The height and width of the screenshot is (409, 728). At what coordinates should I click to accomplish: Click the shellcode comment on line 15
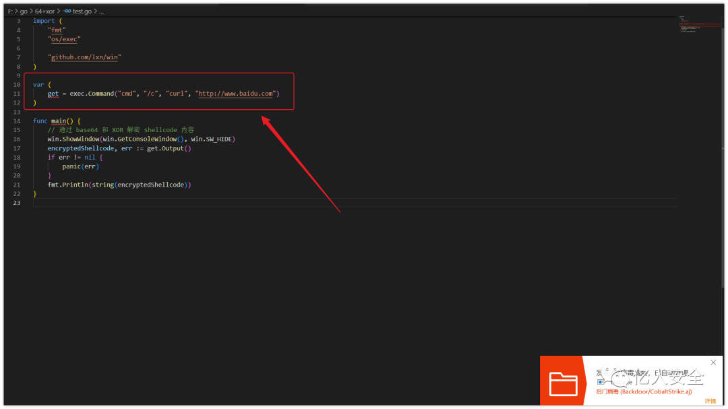[121, 129]
